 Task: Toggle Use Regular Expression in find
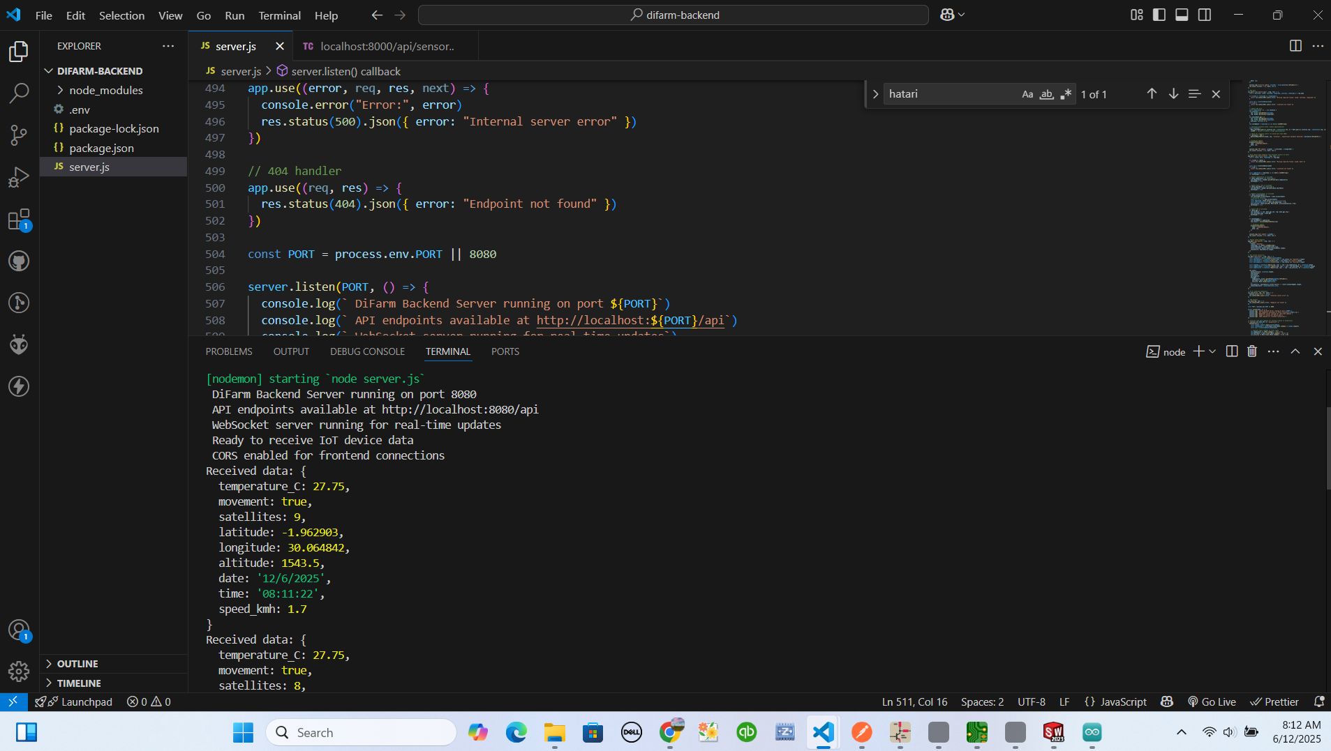point(1066,94)
